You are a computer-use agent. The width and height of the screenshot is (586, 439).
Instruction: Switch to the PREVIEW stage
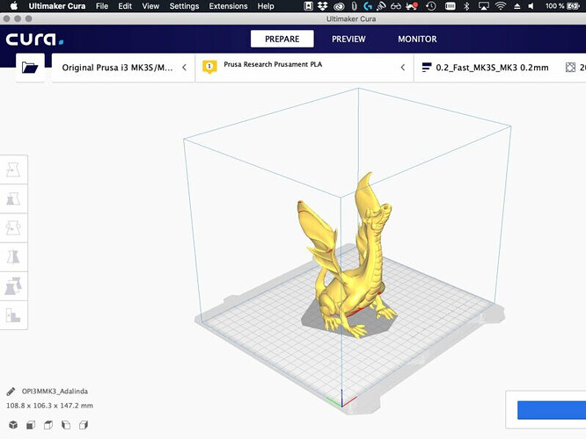tap(348, 39)
